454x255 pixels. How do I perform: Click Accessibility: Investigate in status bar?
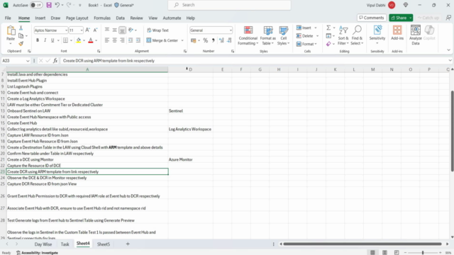37,253
